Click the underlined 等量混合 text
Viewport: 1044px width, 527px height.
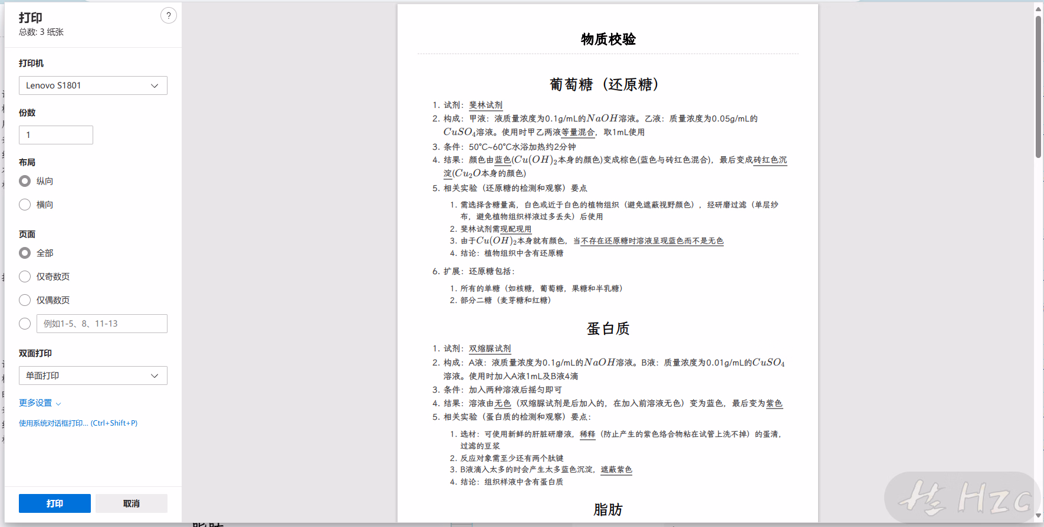(578, 132)
